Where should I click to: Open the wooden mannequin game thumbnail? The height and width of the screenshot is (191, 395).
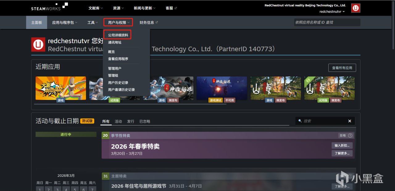pos(61,88)
